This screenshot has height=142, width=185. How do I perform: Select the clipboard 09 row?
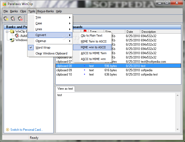[118, 70]
